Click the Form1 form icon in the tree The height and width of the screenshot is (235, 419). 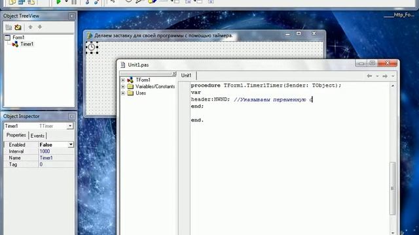8,38
